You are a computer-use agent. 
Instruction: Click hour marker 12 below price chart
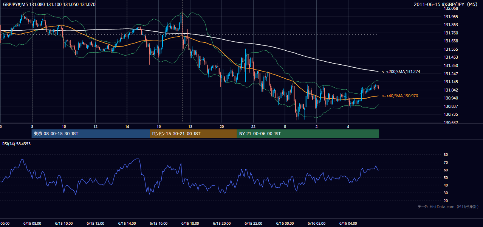tap(96, 126)
